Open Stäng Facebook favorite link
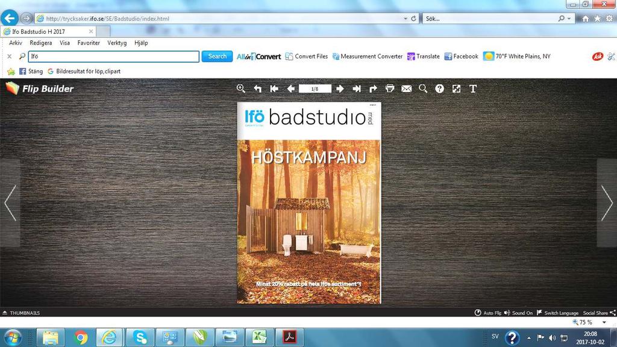The image size is (617, 347). [x=31, y=71]
